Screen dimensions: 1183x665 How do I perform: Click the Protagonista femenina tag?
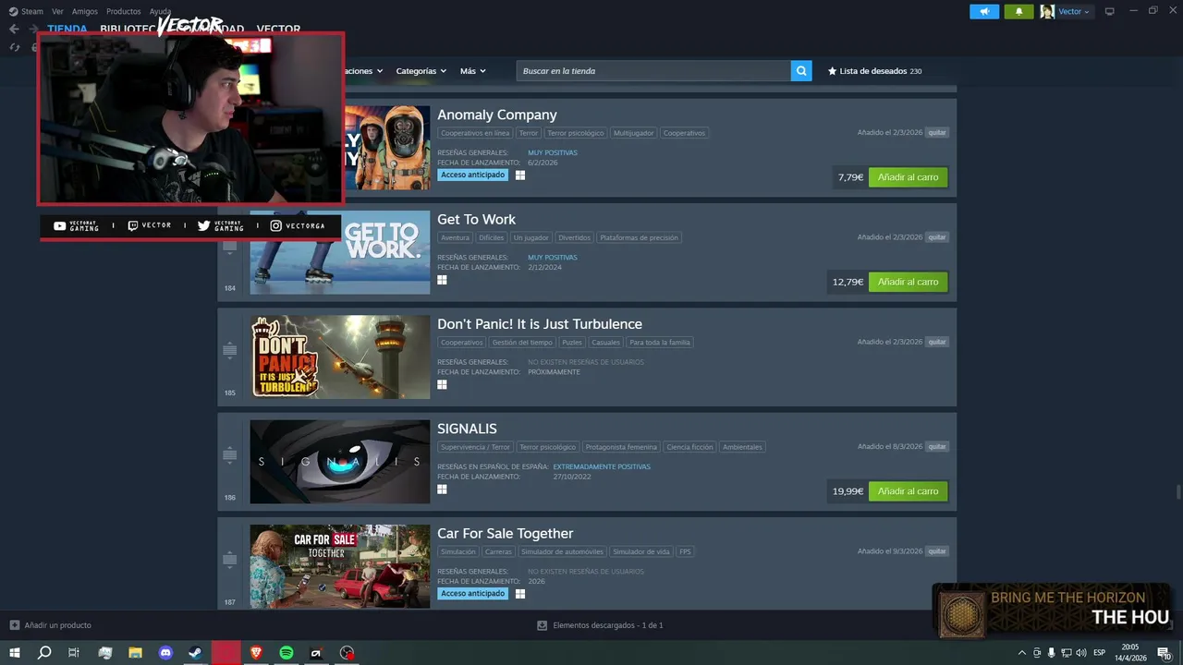tap(621, 447)
